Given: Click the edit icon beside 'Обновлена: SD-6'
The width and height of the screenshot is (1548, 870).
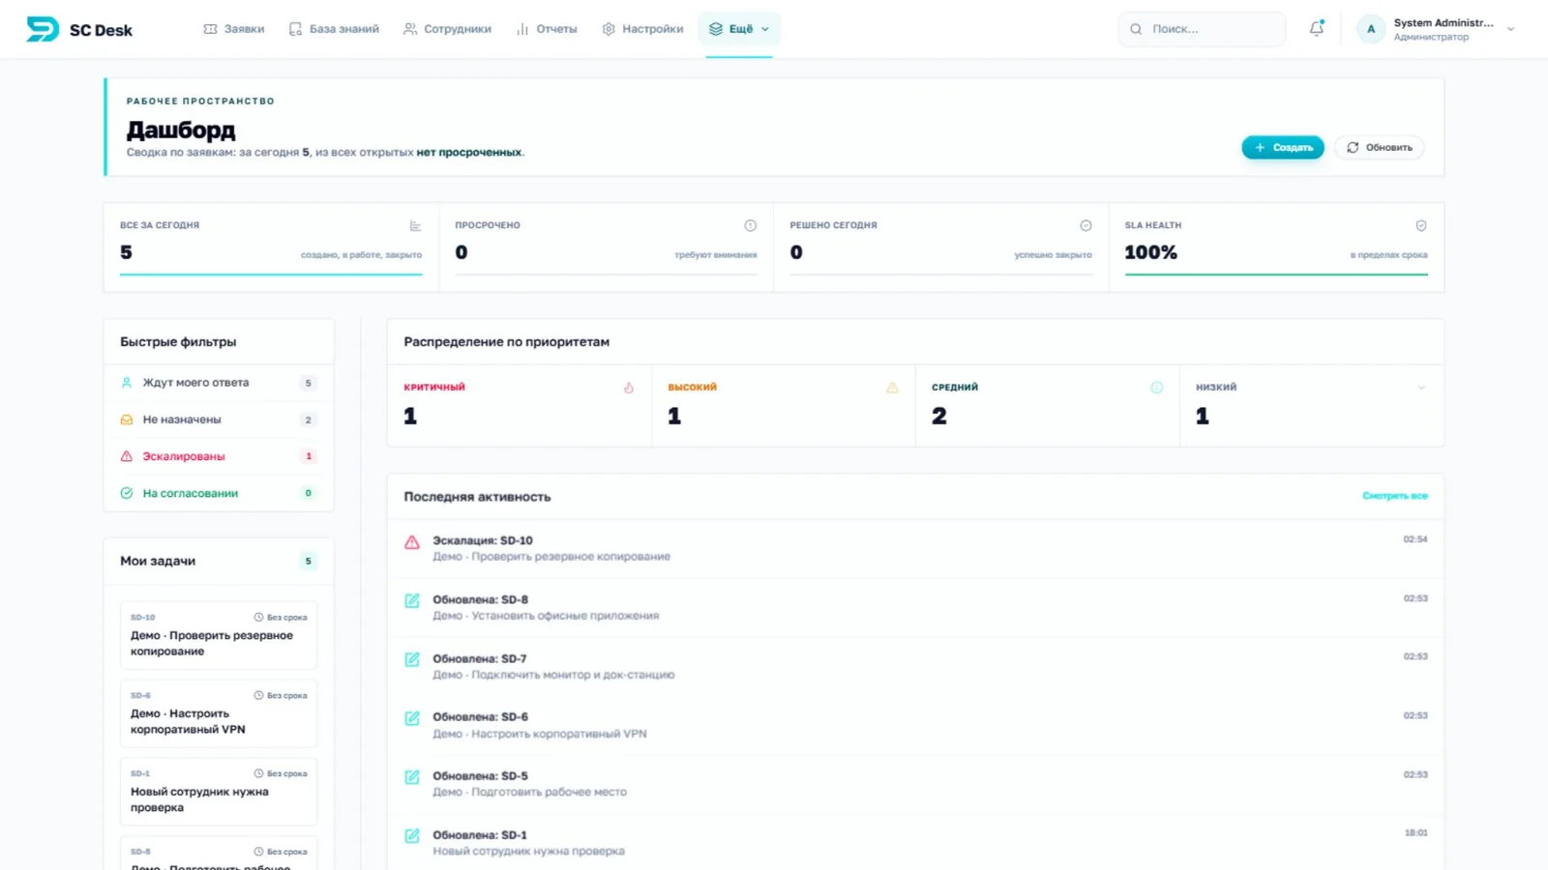Looking at the screenshot, I should 412,718.
